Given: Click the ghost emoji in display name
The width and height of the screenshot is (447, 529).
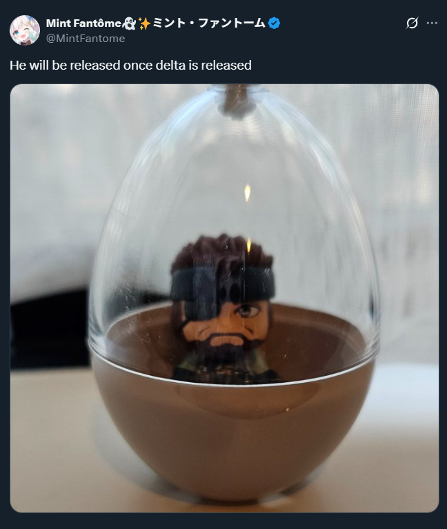Looking at the screenshot, I should pos(129,23).
